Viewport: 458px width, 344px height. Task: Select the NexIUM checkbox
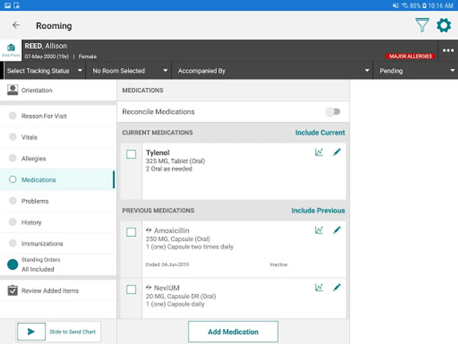[x=131, y=290]
